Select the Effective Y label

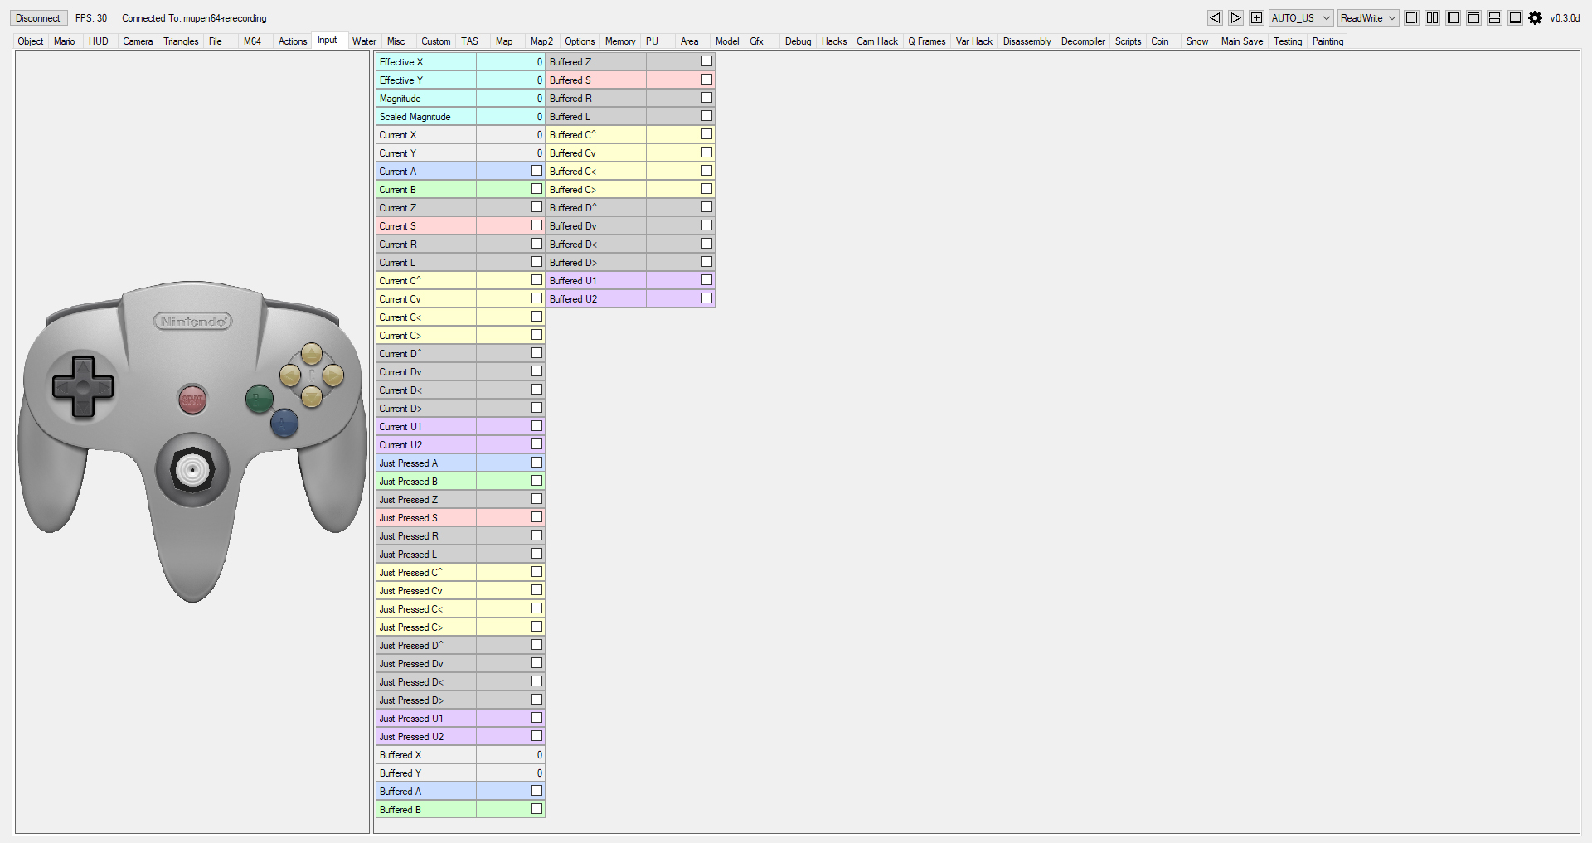tap(401, 80)
